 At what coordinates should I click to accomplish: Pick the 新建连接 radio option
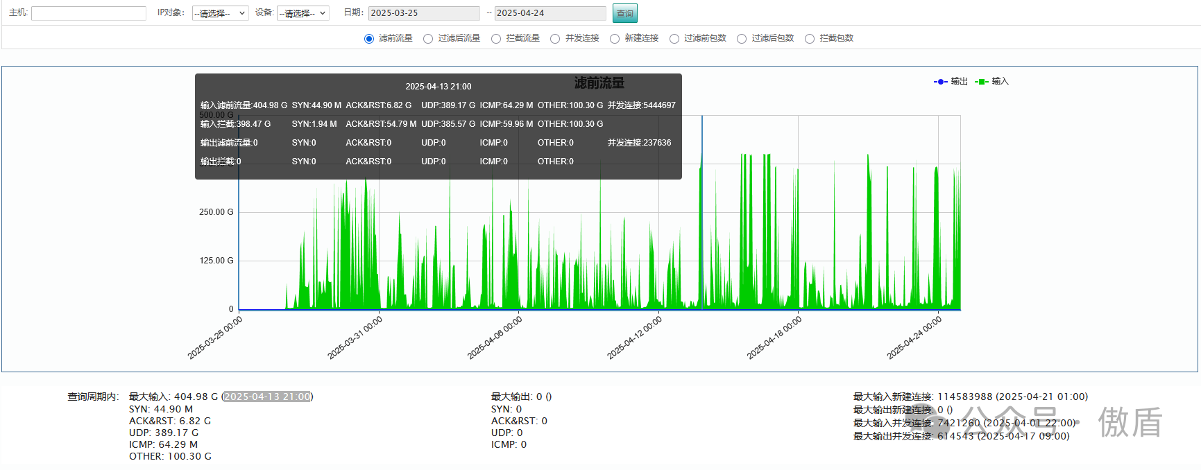click(x=615, y=39)
